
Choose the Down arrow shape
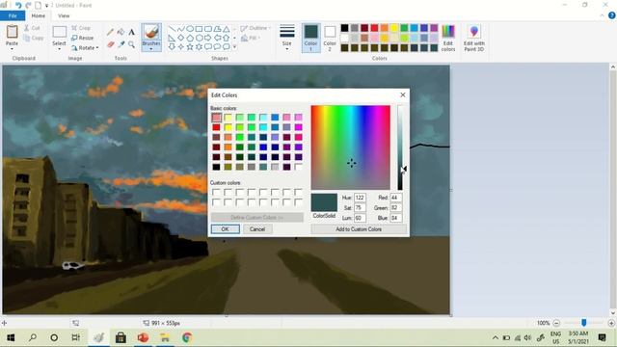[172, 46]
